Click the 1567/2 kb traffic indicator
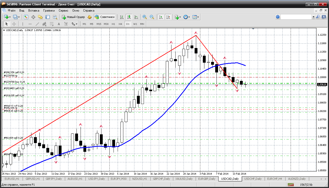This screenshot has height=188, width=329. pyautogui.click(x=306, y=185)
